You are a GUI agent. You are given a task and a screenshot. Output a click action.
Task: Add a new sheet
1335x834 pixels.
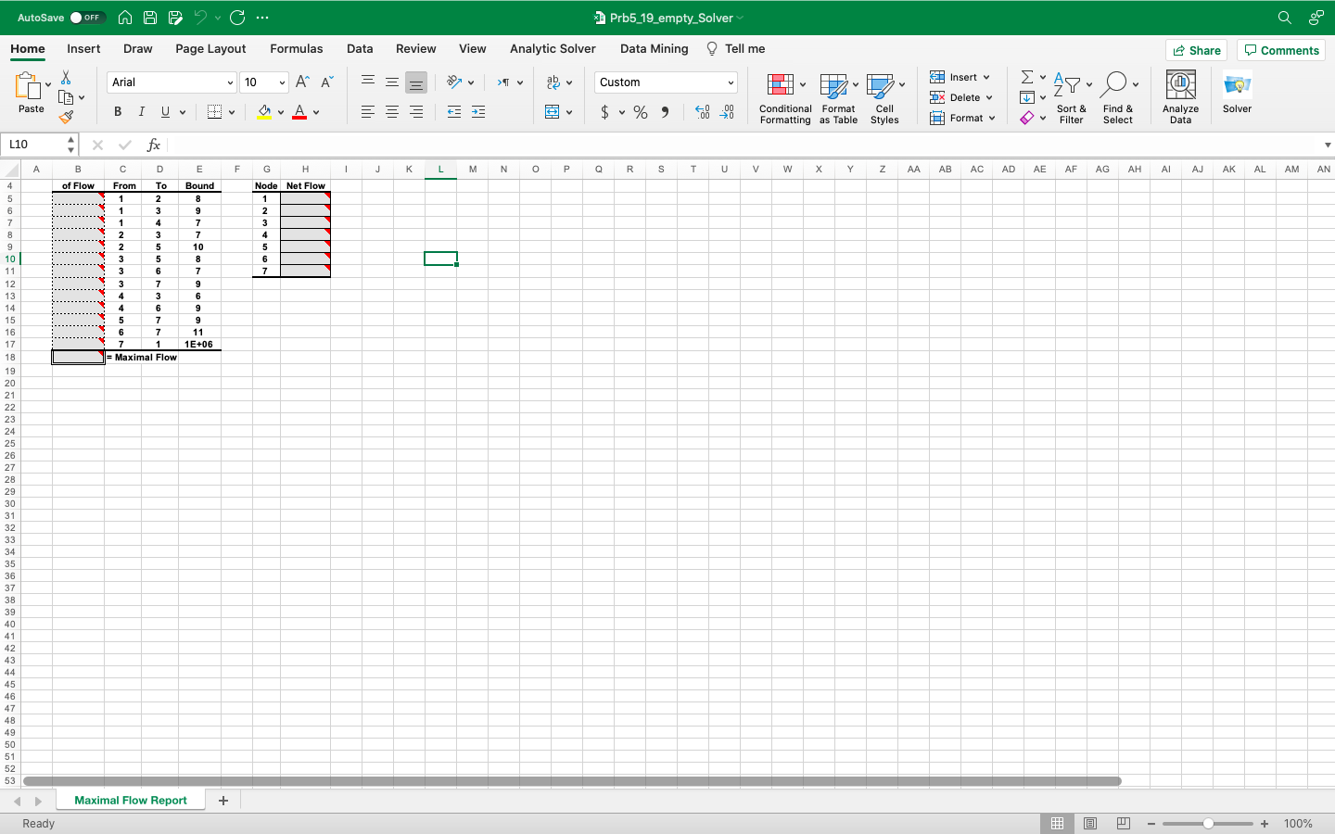coord(223,801)
